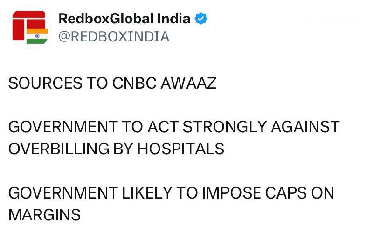Open the RedboxGlobal India profile picture
This screenshot has height=233, width=373.
(28, 27)
